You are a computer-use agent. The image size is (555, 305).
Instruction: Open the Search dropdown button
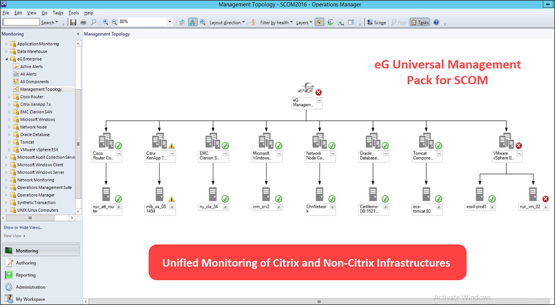coord(50,23)
